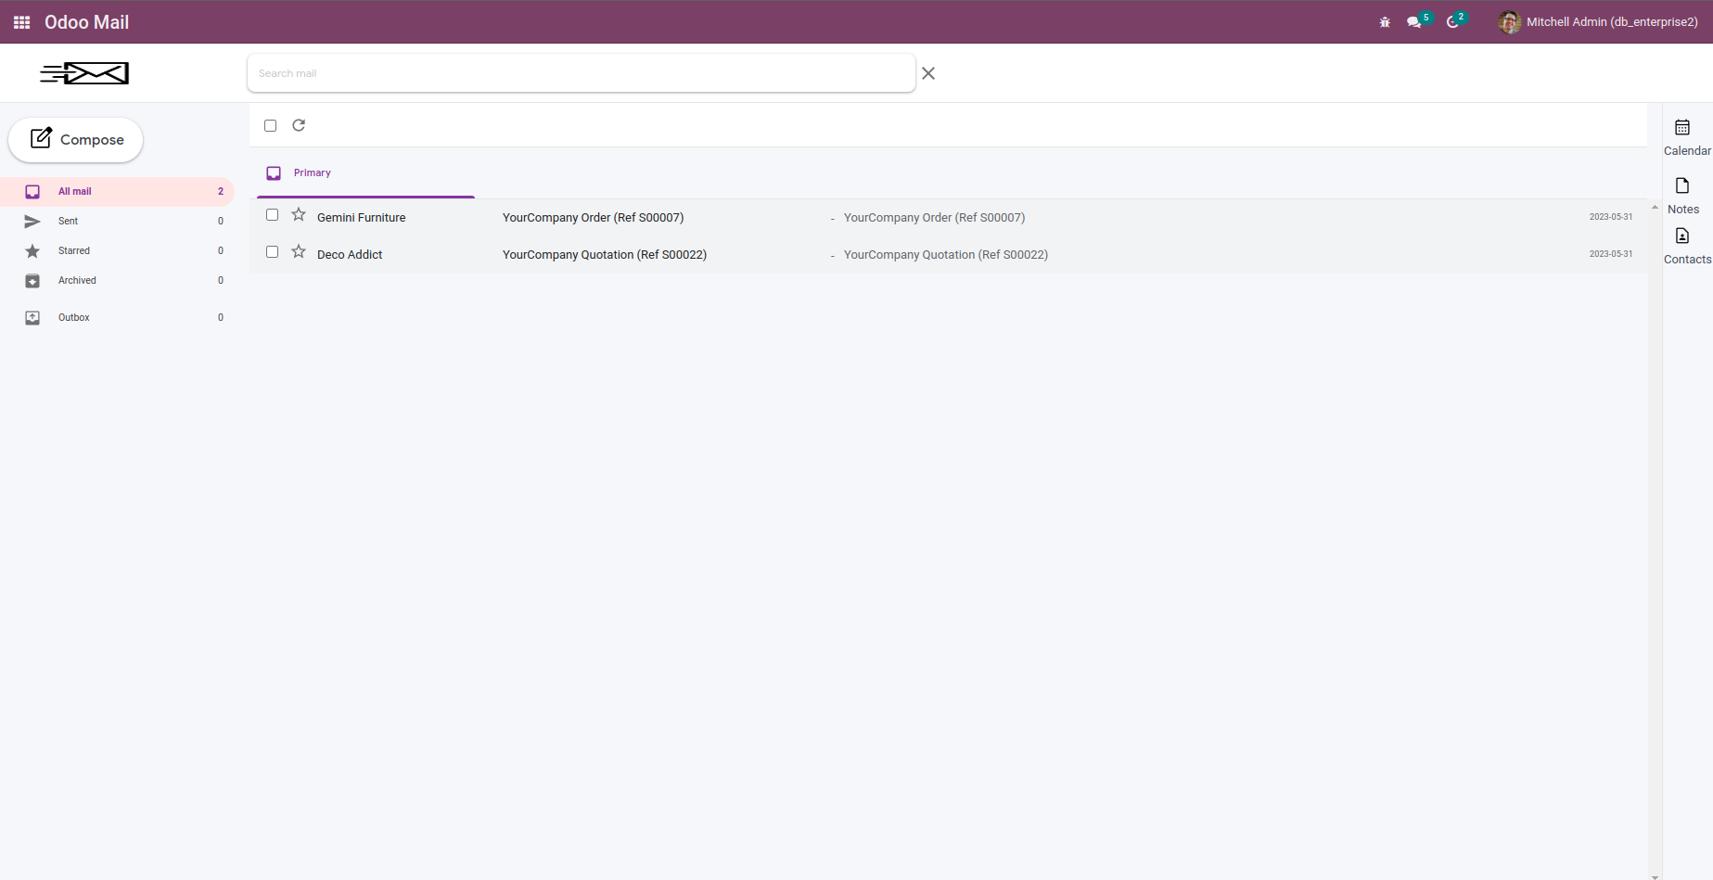The image size is (1713, 880).
Task: Click the Odoo Mail title
Action: (x=86, y=22)
